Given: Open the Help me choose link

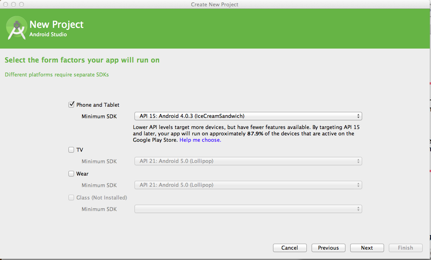Looking at the screenshot, I should (200, 140).
